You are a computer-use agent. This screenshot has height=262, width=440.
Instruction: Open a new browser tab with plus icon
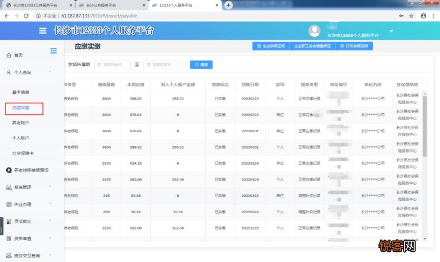[x=229, y=5]
